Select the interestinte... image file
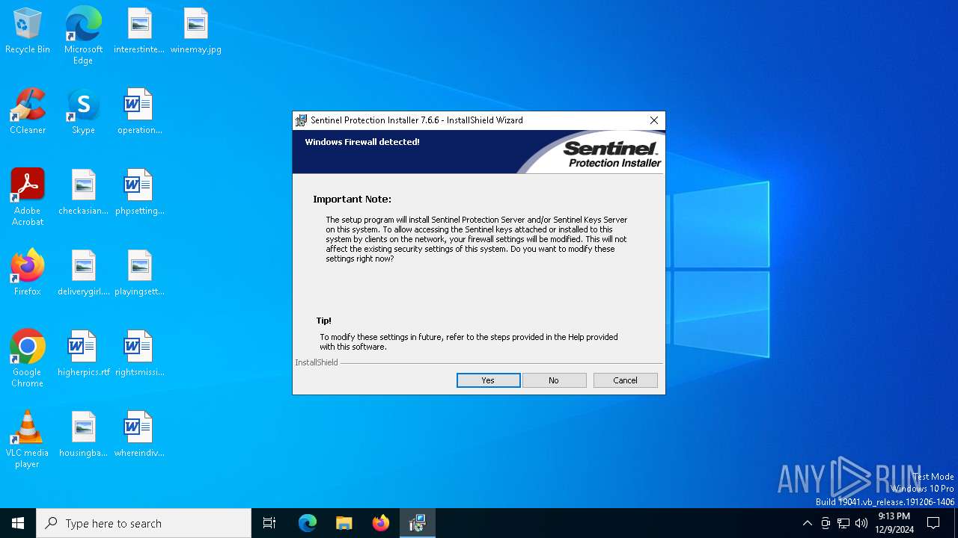The width and height of the screenshot is (958, 538). coord(139,31)
